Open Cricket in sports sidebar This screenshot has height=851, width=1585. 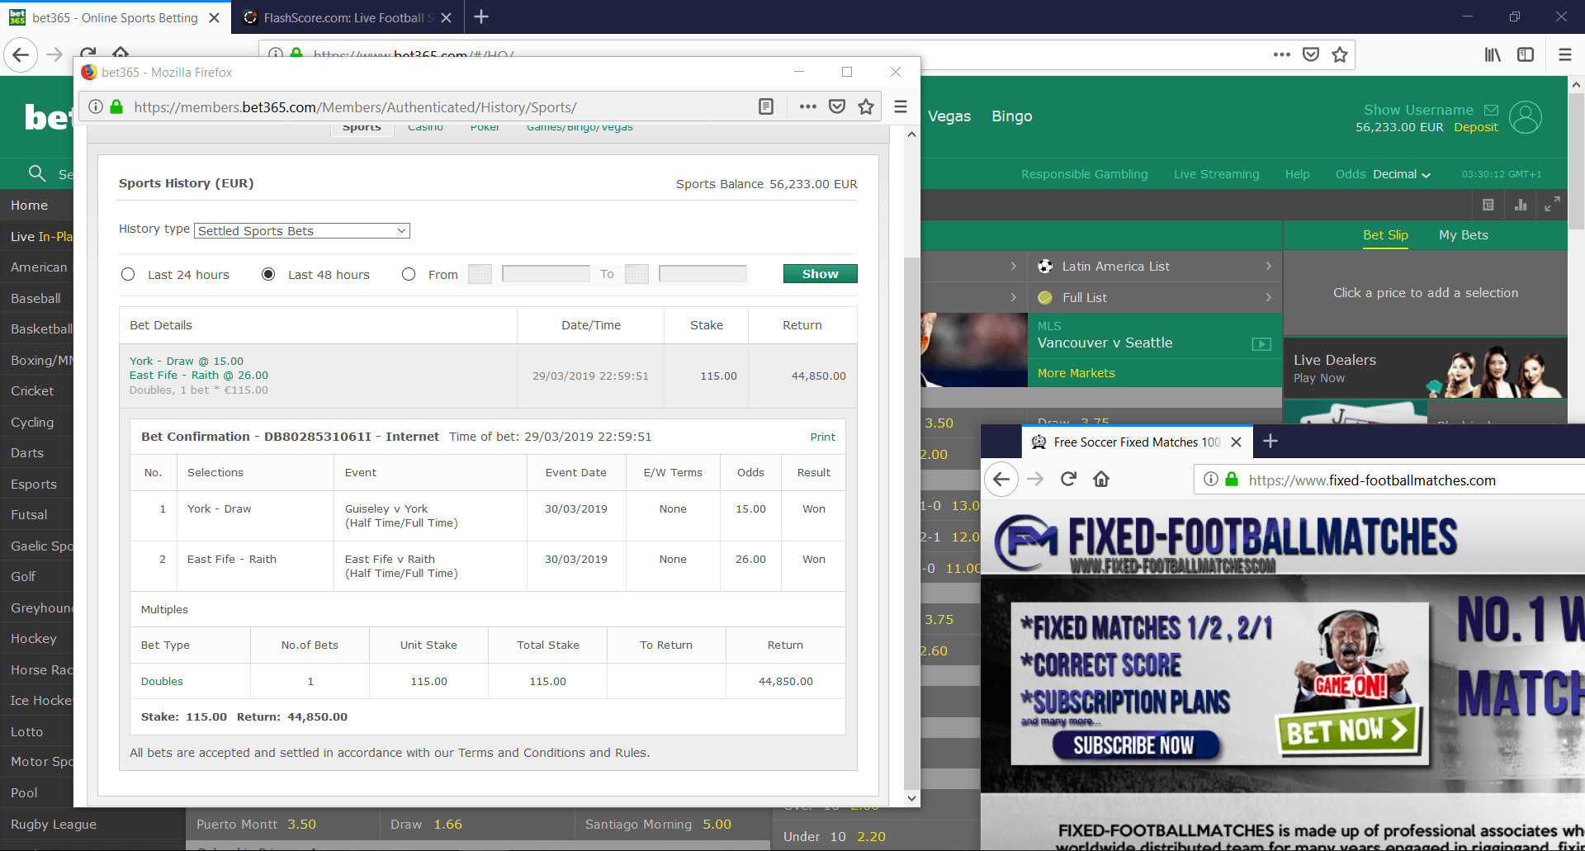click(32, 391)
